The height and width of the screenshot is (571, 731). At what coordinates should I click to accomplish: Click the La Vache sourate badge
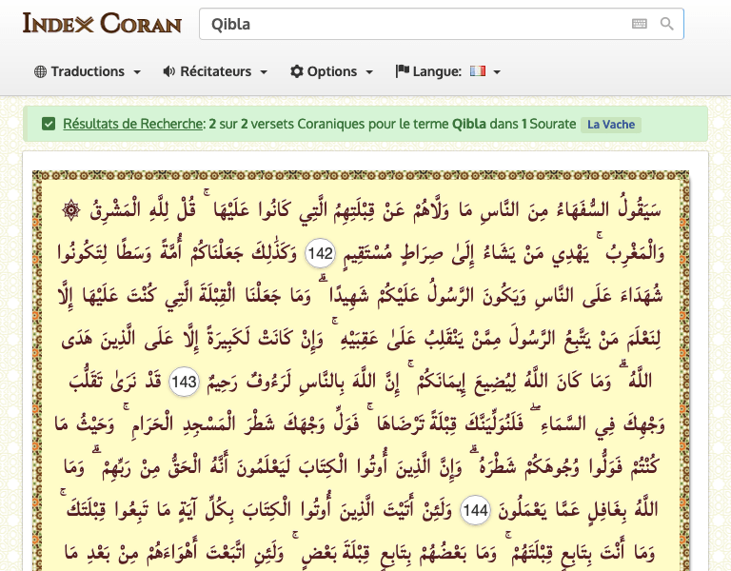coord(610,125)
